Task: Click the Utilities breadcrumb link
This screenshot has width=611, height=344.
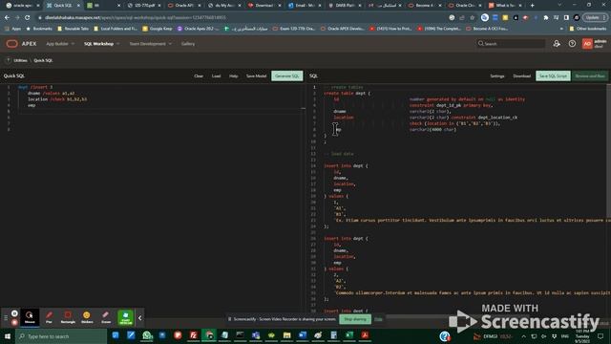Action: pyautogui.click(x=20, y=60)
